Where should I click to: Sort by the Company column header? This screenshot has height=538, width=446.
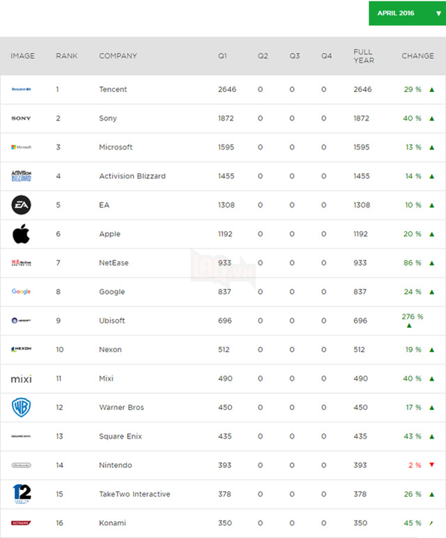118,56
